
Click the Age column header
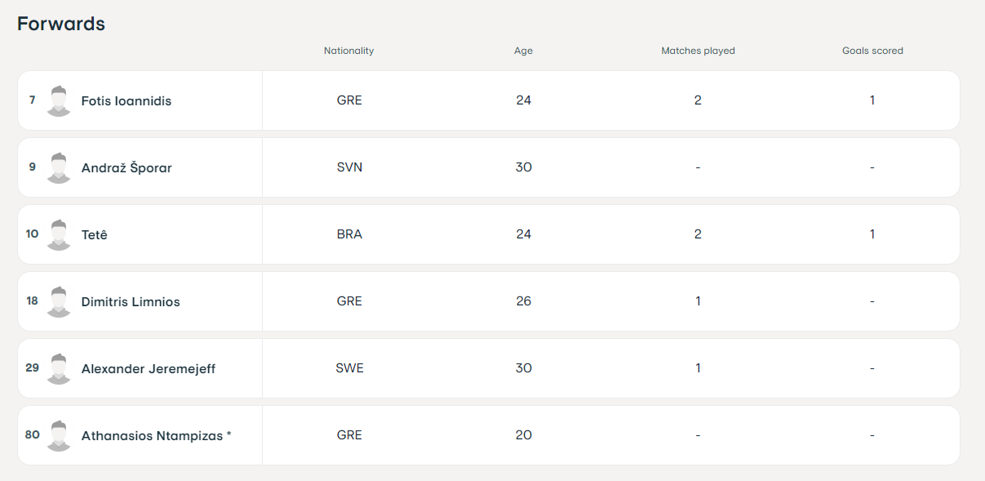(523, 51)
